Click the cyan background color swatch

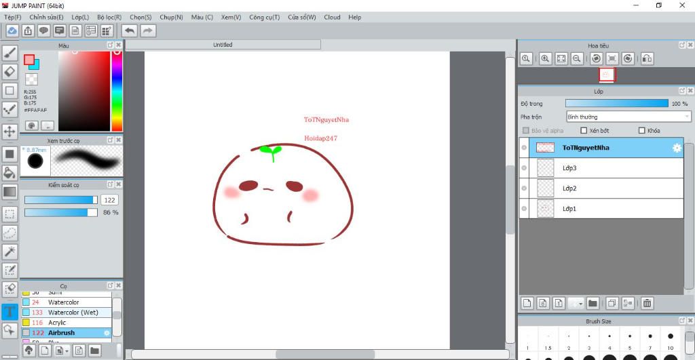coord(35,66)
